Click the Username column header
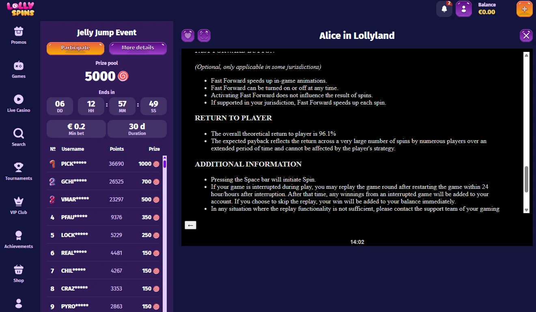 73,149
